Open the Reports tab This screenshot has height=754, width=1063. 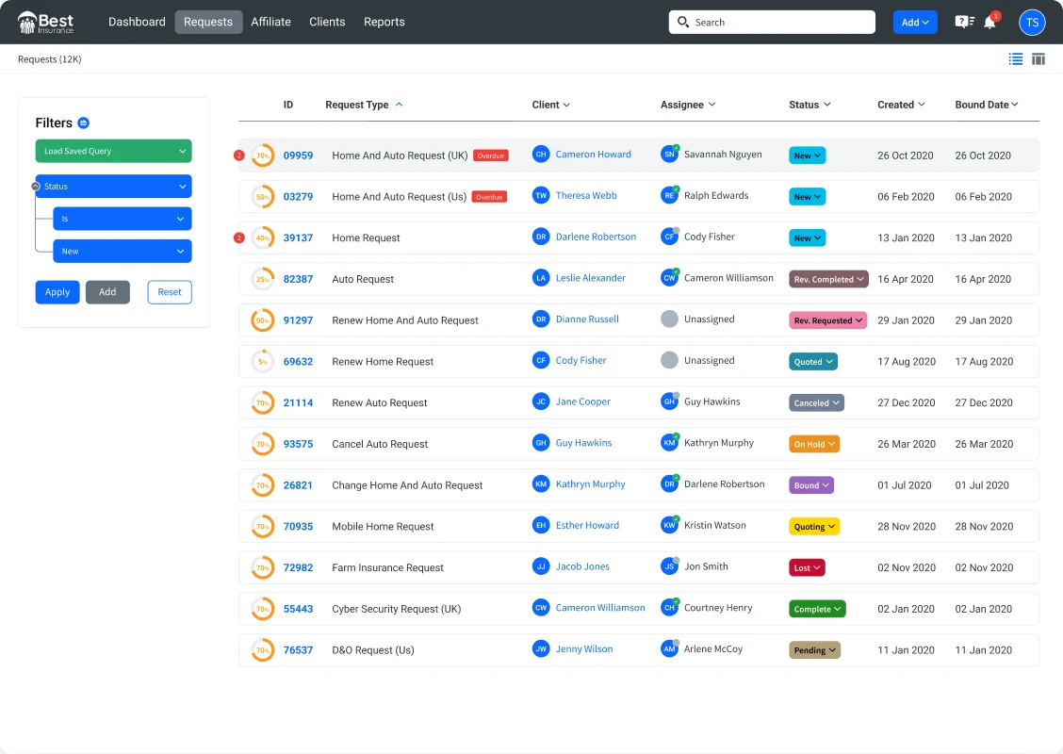tap(384, 22)
